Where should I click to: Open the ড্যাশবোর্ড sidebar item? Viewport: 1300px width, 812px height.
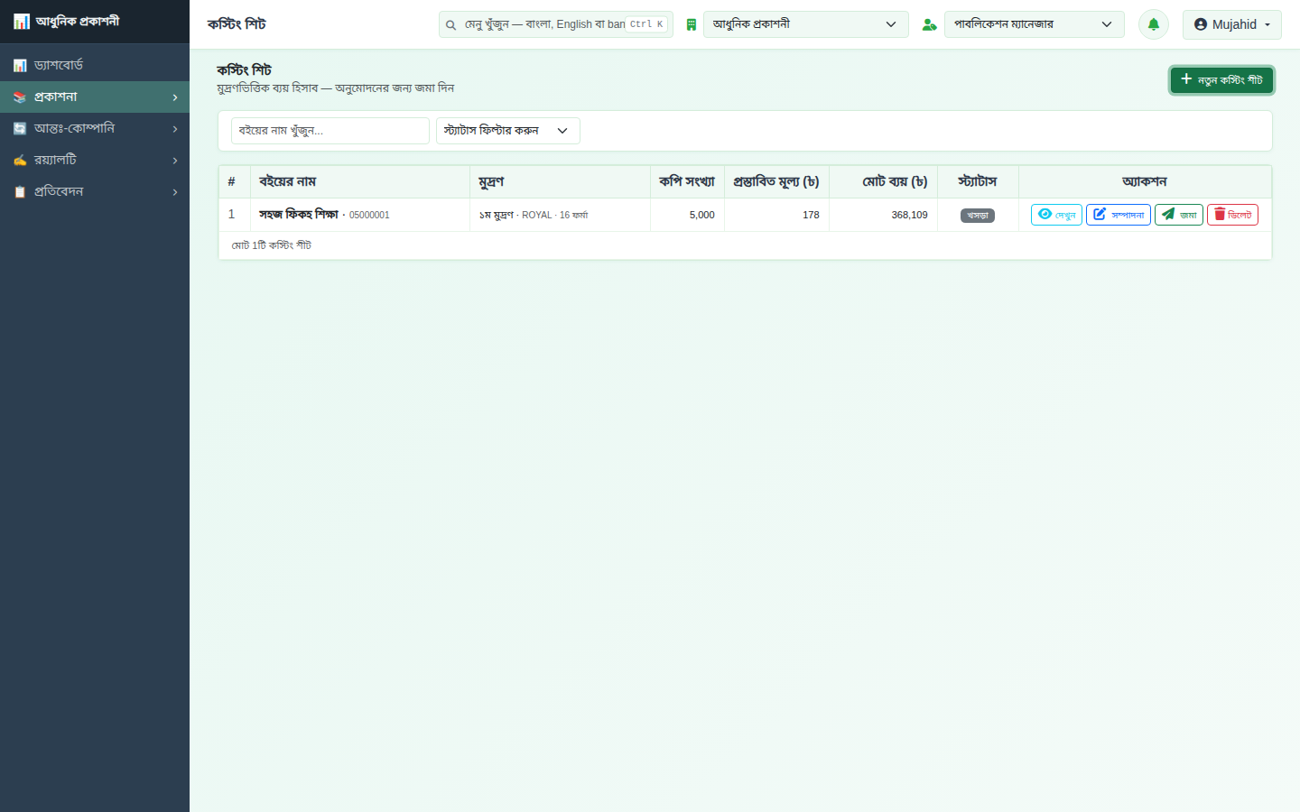(95, 65)
